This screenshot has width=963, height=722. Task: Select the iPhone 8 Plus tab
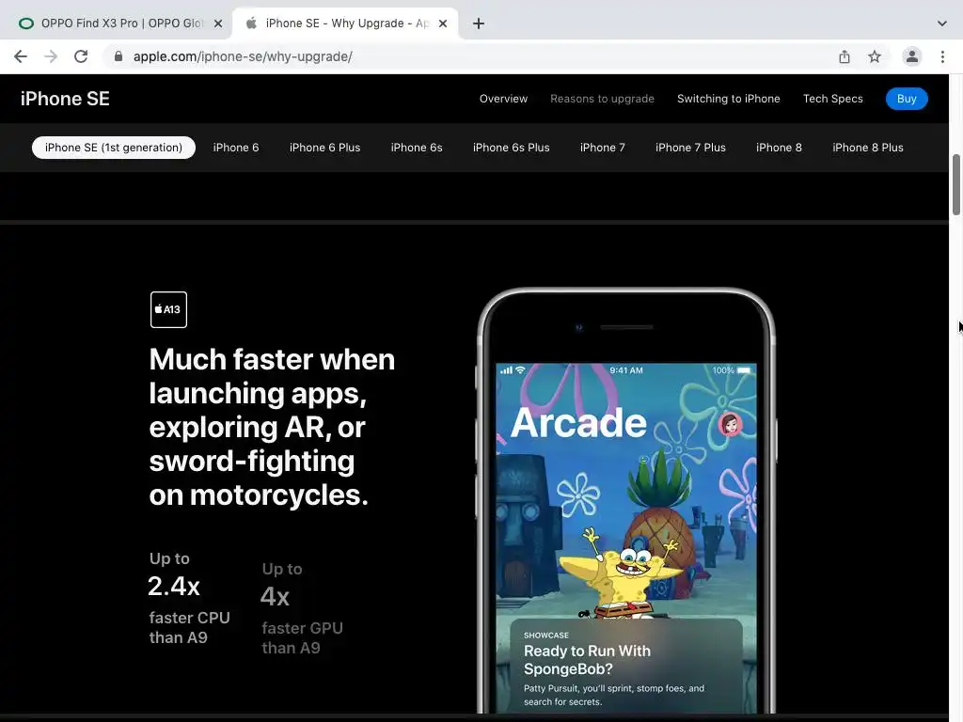[868, 148]
